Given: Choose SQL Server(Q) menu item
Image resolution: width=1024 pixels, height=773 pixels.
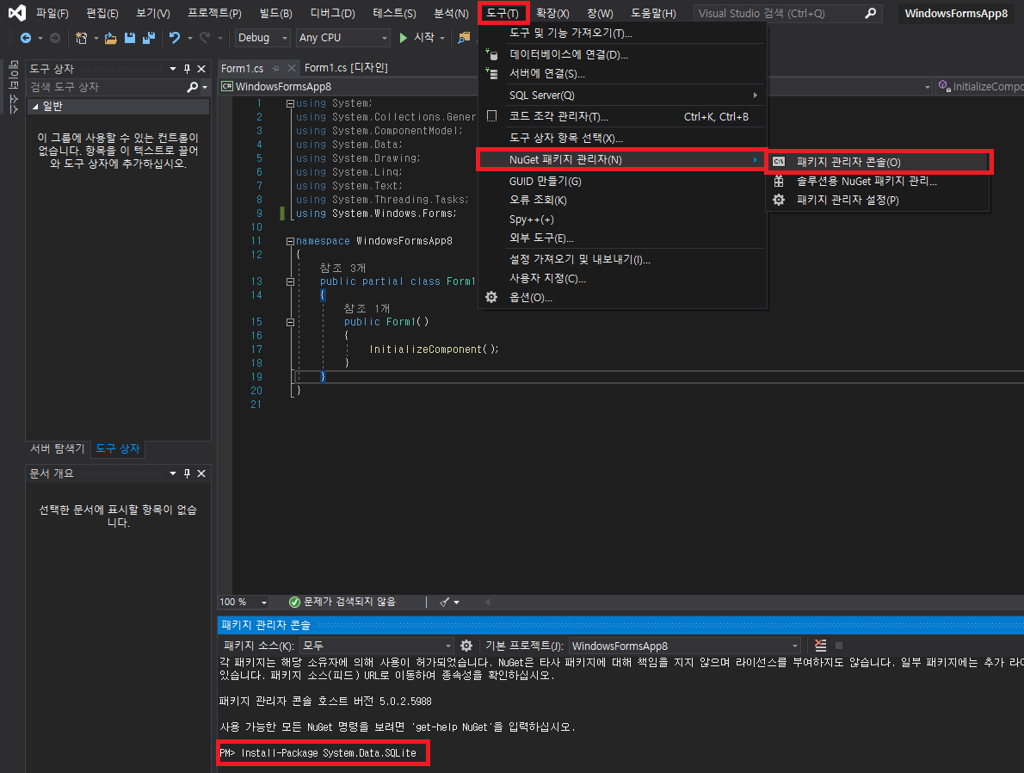Looking at the screenshot, I should pos(622,96).
